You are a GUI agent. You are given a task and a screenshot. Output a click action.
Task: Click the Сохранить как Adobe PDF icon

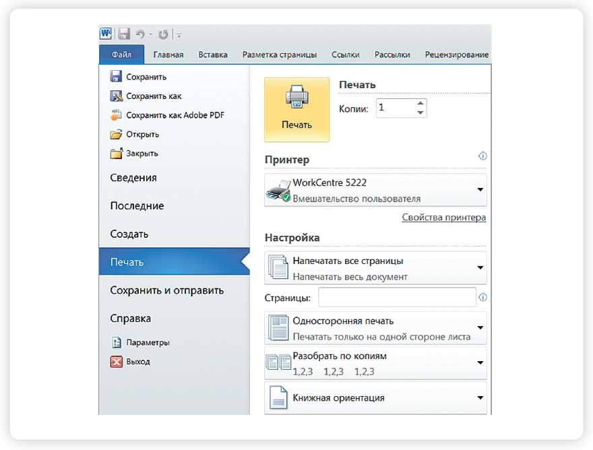click(116, 115)
